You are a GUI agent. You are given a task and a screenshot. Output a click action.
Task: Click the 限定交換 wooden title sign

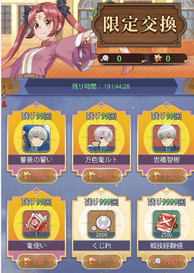140,25
